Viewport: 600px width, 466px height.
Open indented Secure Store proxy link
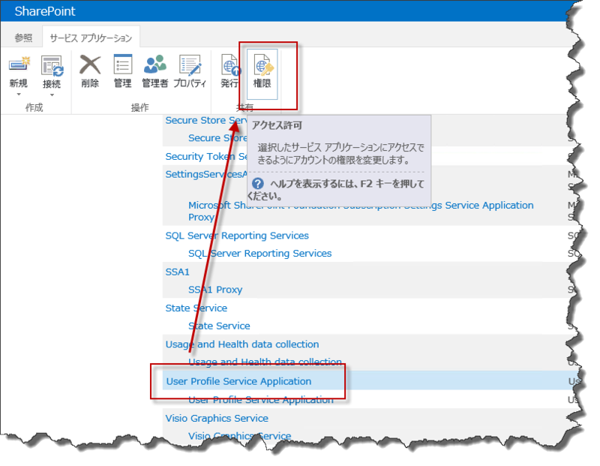click(217, 138)
